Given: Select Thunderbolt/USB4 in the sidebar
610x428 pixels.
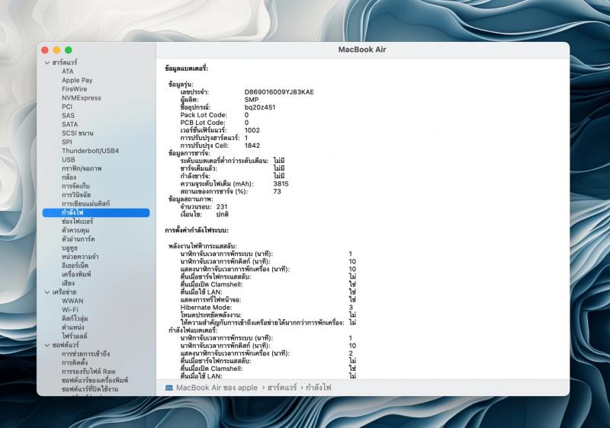Looking at the screenshot, I should click(90, 151).
